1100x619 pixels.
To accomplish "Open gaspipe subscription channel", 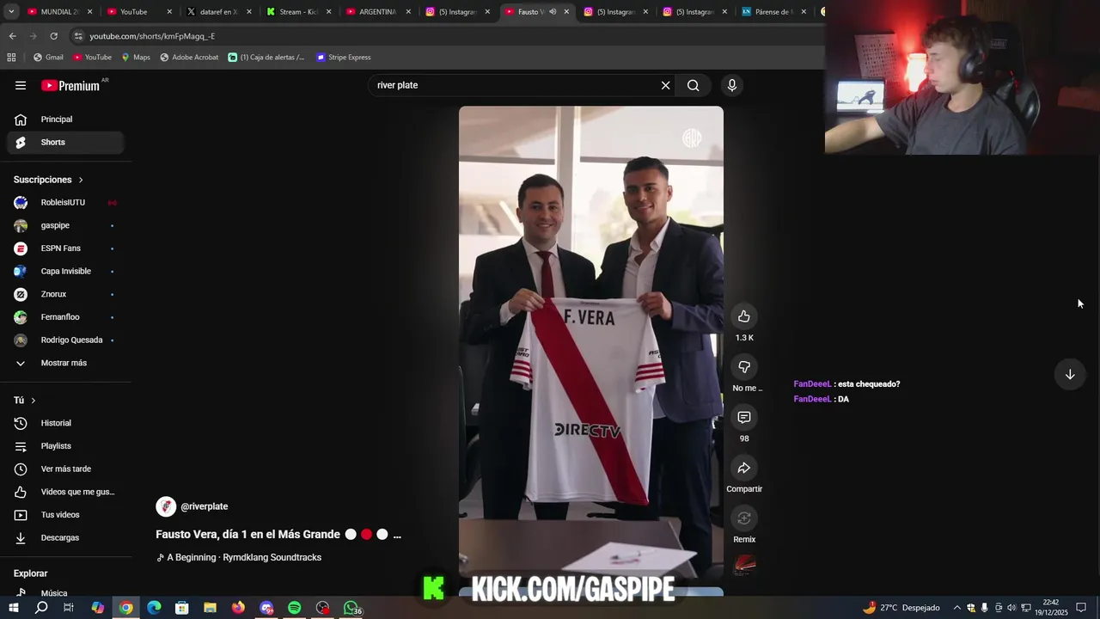I will tap(65, 225).
